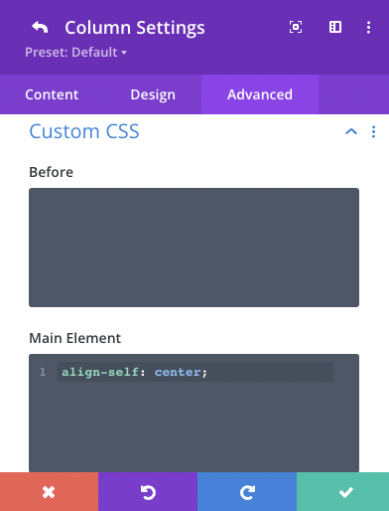The height and width of the screenshot is (511, 389).
Task: Open the Preset: Default dropdown
Action: tap(75, 53)
